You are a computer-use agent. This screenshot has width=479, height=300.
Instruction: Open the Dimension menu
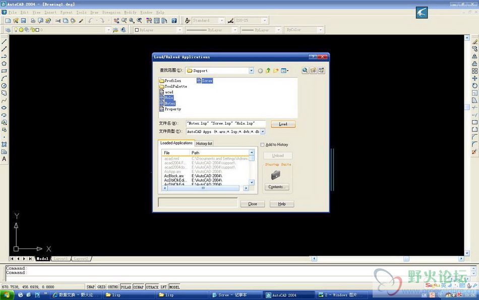[111, 12]
